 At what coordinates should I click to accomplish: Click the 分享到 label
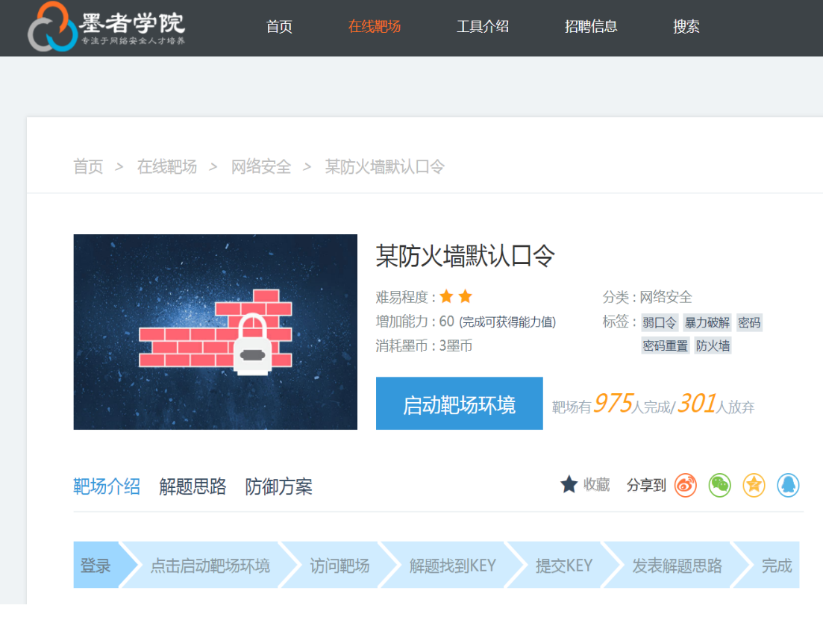(646, 485)
